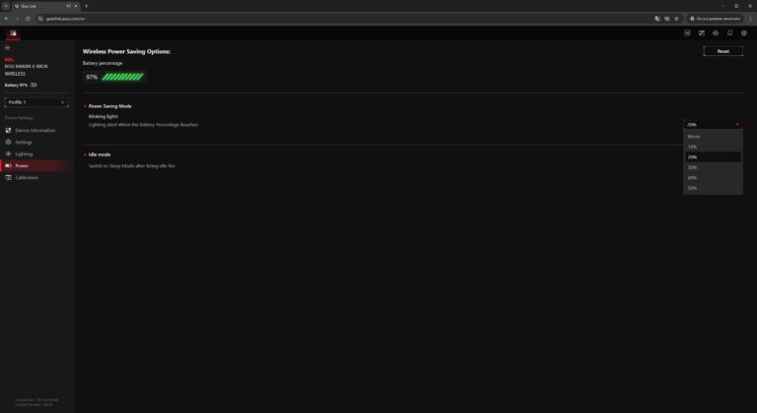The width and height of the screenshot is (757, 413).
Task: Choose Never in the battery alert list
Action: click(x=713, y=137)
